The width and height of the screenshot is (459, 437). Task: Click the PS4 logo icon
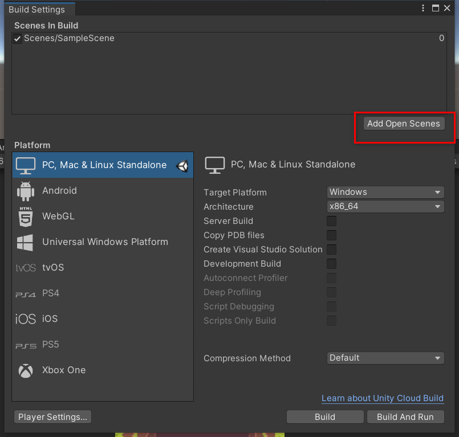pyautogui.click(x=26, y=295)
